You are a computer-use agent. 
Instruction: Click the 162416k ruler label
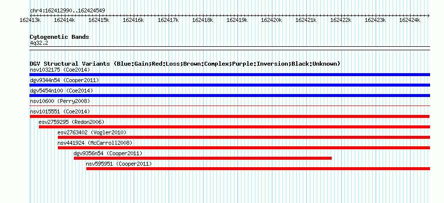[134, 20]
